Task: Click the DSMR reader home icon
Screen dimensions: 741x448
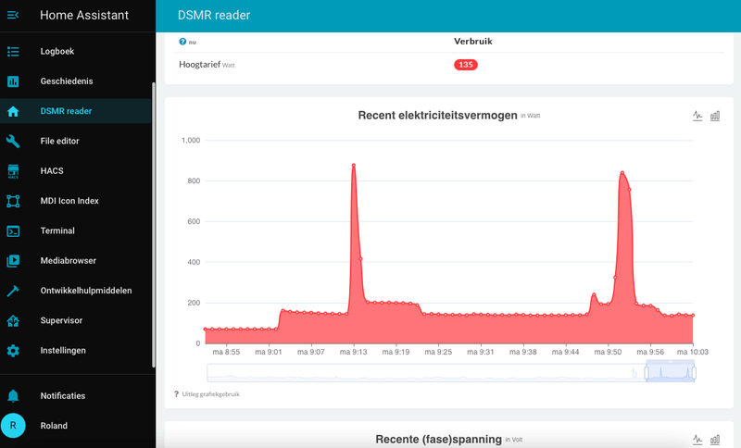Action: (13, 111)
